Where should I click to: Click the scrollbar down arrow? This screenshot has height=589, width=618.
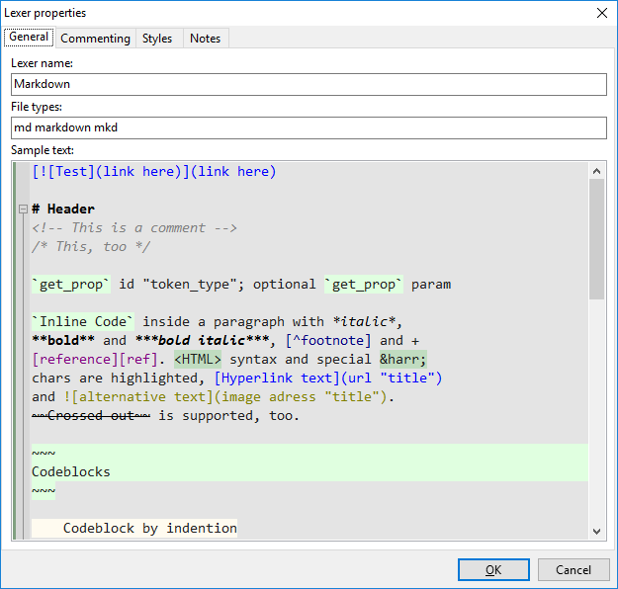click(596, 531)
